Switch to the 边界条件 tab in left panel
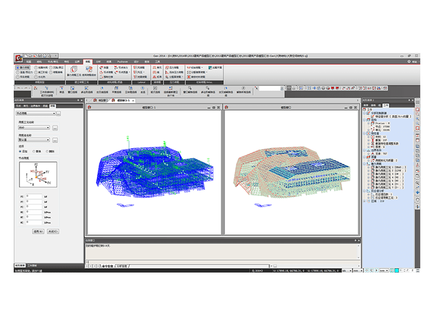This screenshot has width=434, height=329. pyautogui.click(x=35, y=106)
